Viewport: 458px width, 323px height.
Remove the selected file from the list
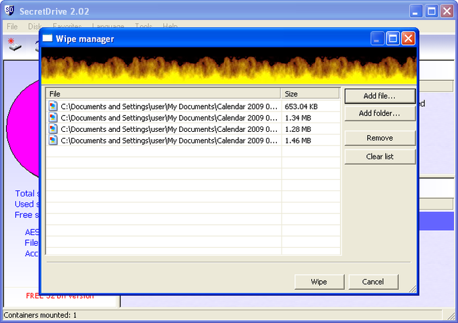[380, 138]
